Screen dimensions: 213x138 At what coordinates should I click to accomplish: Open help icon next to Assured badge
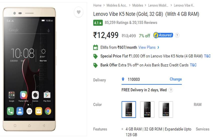click(x=177, y=35)
